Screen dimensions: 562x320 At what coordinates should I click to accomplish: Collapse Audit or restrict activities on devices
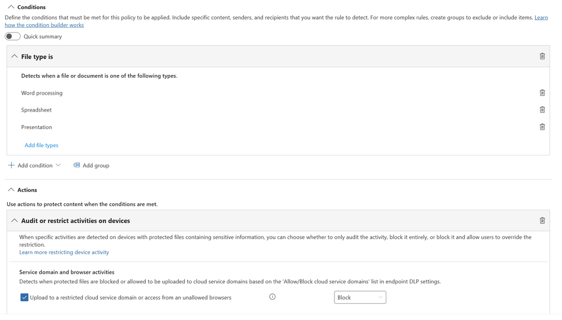tap(15, 221)
